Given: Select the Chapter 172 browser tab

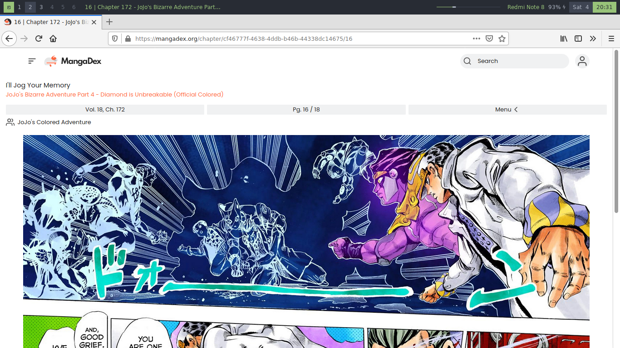Looking at the screenshot, I should tap(51, 22).
